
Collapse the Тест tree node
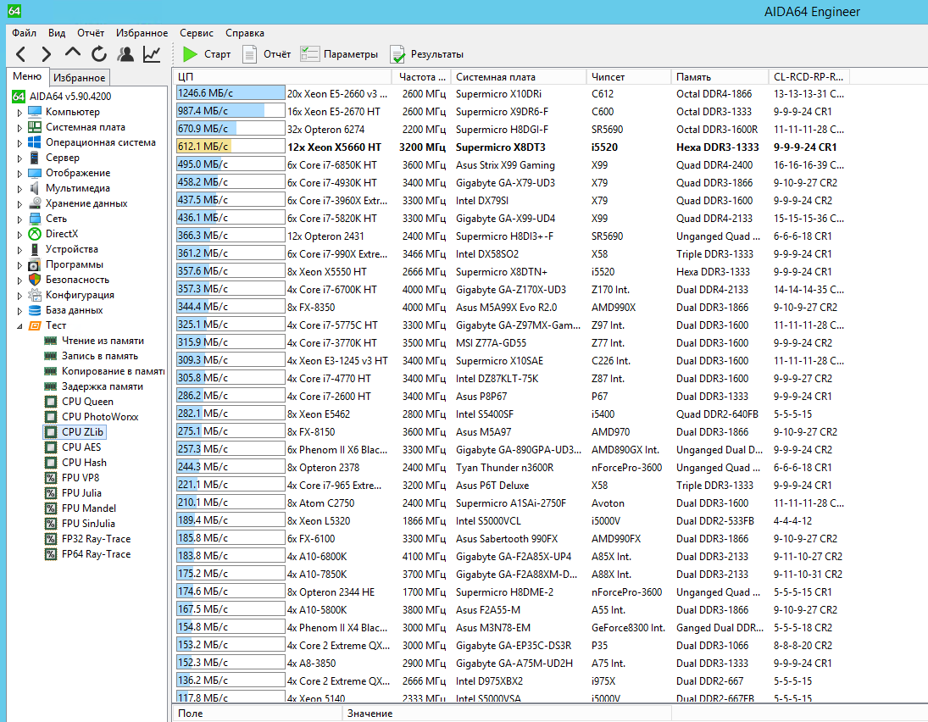pyautogui.click(x=19, y=326)
